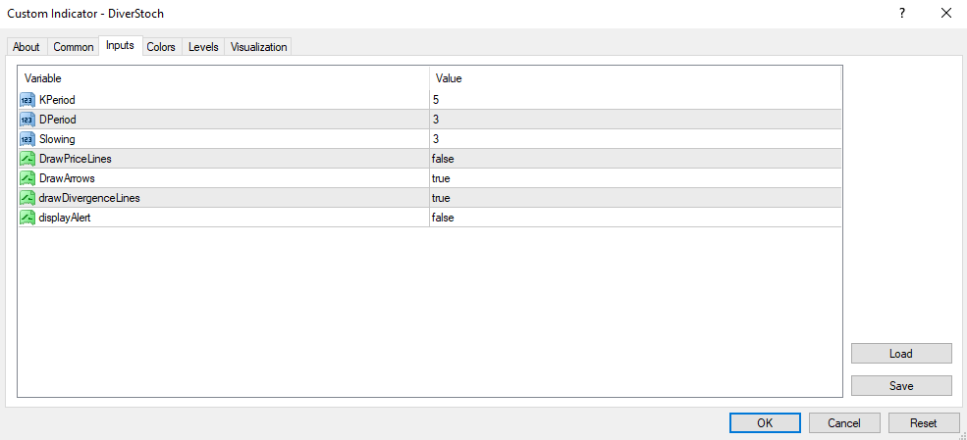This screenshot has width=967, height=440.
Task: Click the DPeriod integer variable icon
Action: (27, 120)
